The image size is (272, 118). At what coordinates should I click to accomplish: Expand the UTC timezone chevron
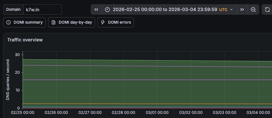231,10
